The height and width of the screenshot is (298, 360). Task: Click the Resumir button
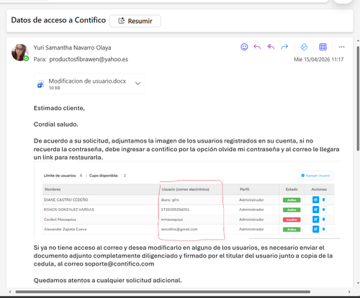click(135, 21)
